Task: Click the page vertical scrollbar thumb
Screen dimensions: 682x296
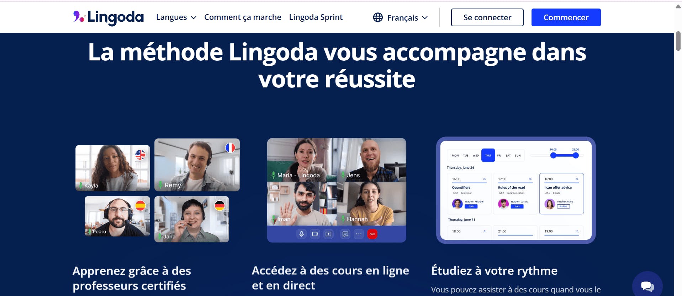Action: click(x=678, y=41)
